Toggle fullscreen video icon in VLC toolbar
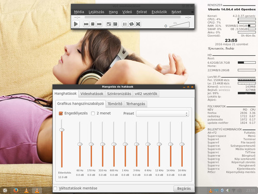 click(109, 24)
